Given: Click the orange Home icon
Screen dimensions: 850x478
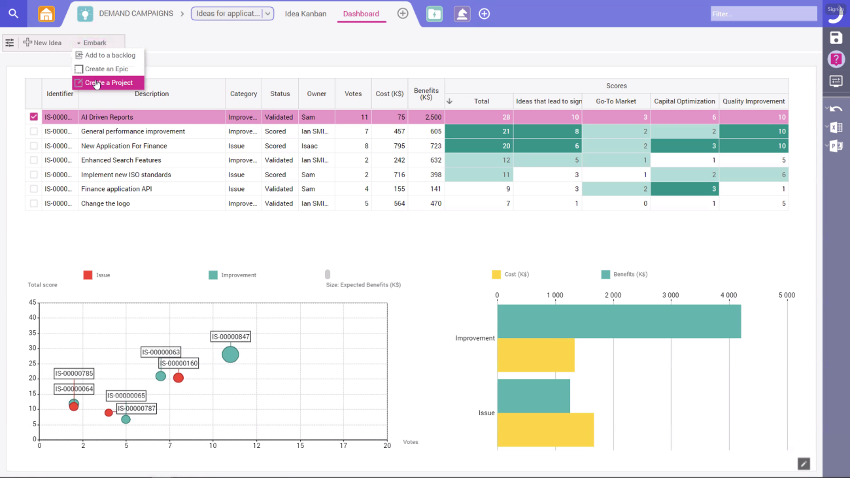Looking at the screenshot, I should (x=45, y=13).
